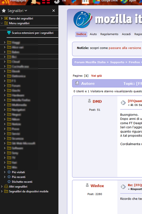Click the status icon beside DMD
Screen dimensions: 142x214
click(89, 101)
